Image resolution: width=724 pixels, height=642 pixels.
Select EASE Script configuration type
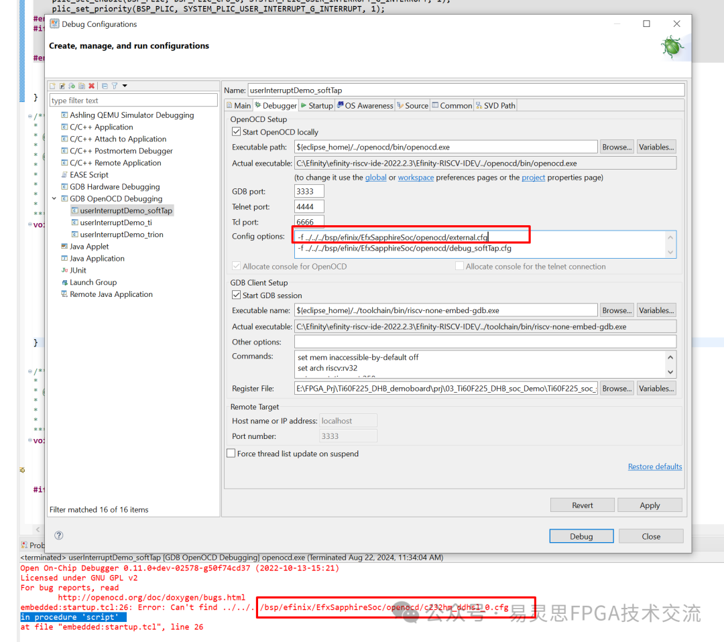point(89,175)
